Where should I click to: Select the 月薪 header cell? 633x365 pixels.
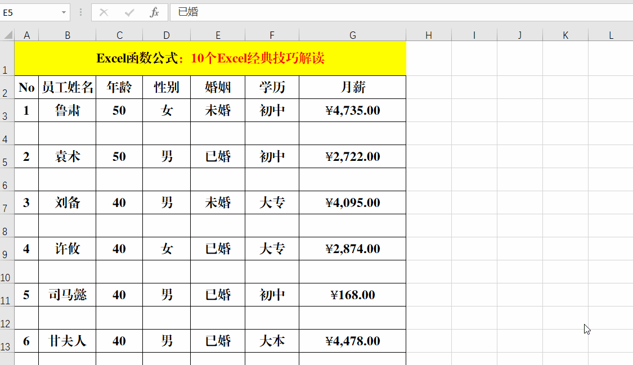point(353,87)
